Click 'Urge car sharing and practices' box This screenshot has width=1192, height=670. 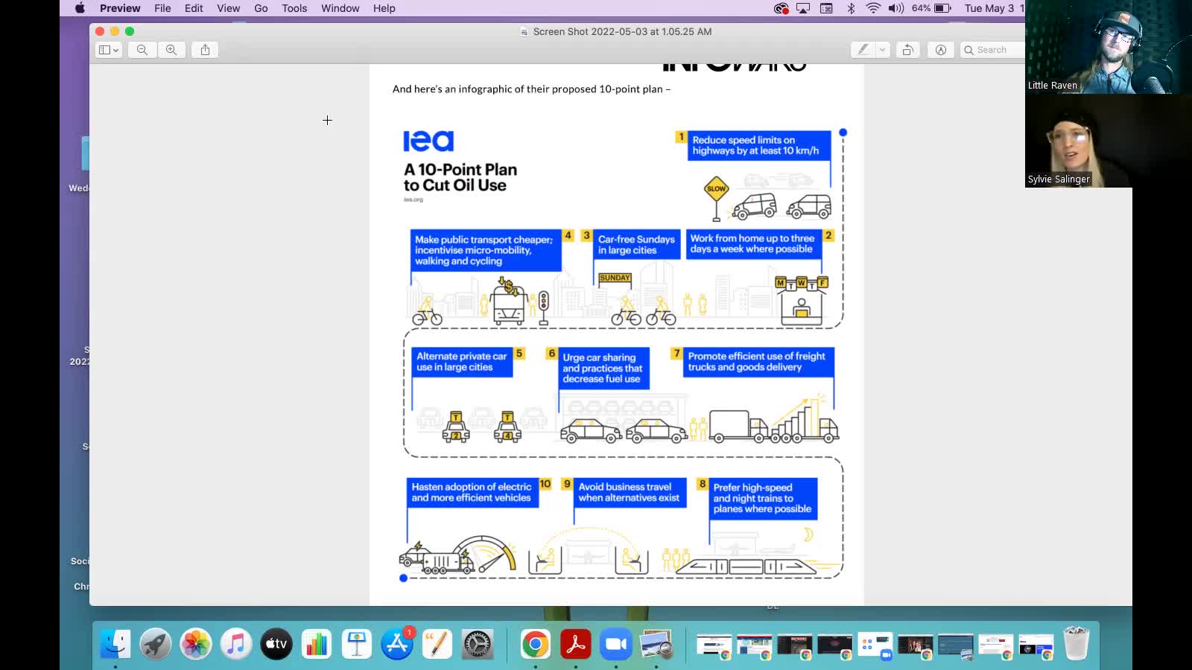click(x=603, y=368)
